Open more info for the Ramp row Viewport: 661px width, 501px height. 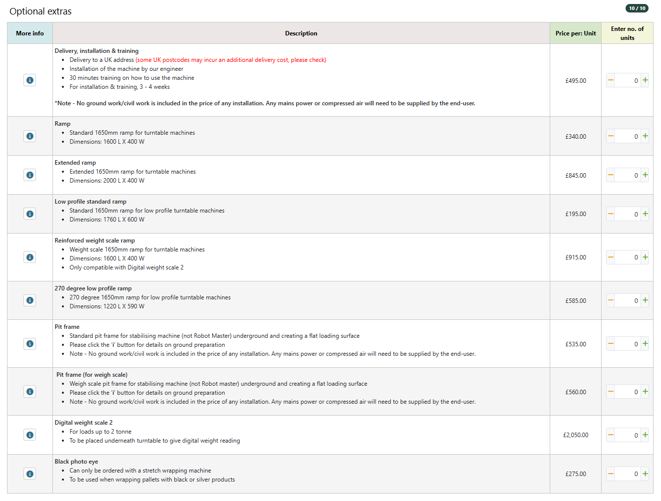(x=30, y=136)
